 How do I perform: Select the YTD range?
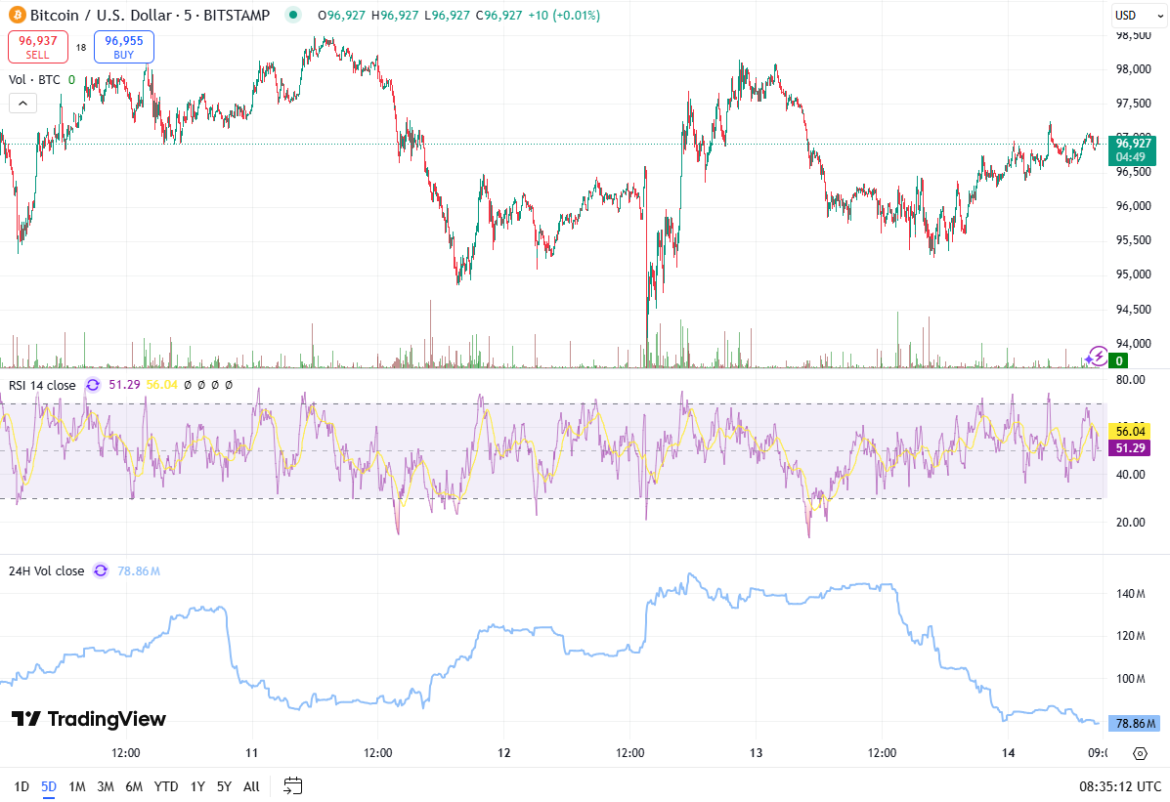166,786
